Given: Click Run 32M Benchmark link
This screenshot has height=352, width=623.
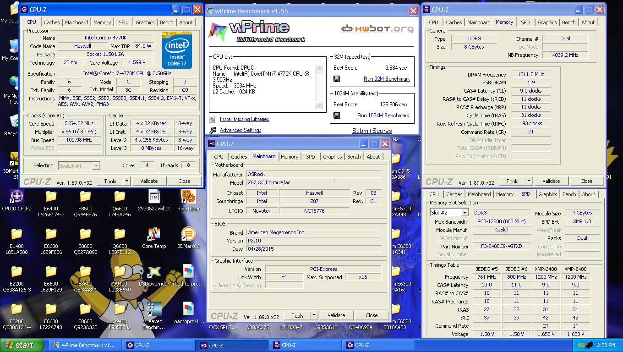Looking at the screenshot, I should (387, 79).
